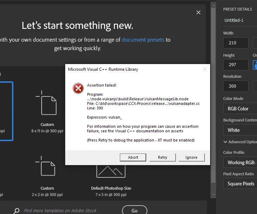Image resolution: width=257 pixels, height=214 pixels.
Task: Click the Abort button in error dialog
Action: pos(133,157)
